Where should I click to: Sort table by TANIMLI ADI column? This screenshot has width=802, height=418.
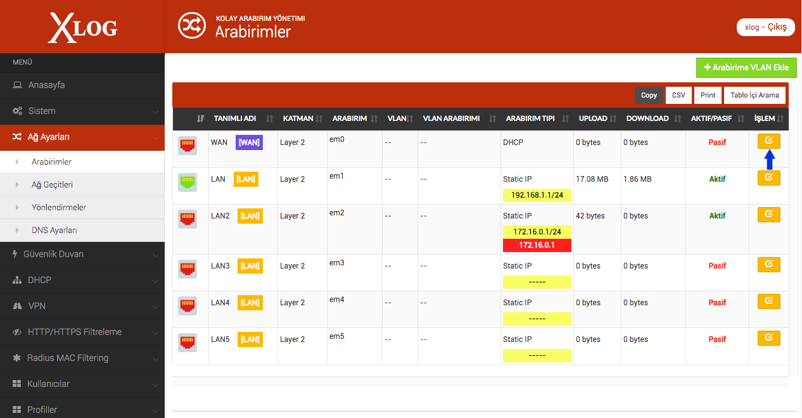(243, 118)
